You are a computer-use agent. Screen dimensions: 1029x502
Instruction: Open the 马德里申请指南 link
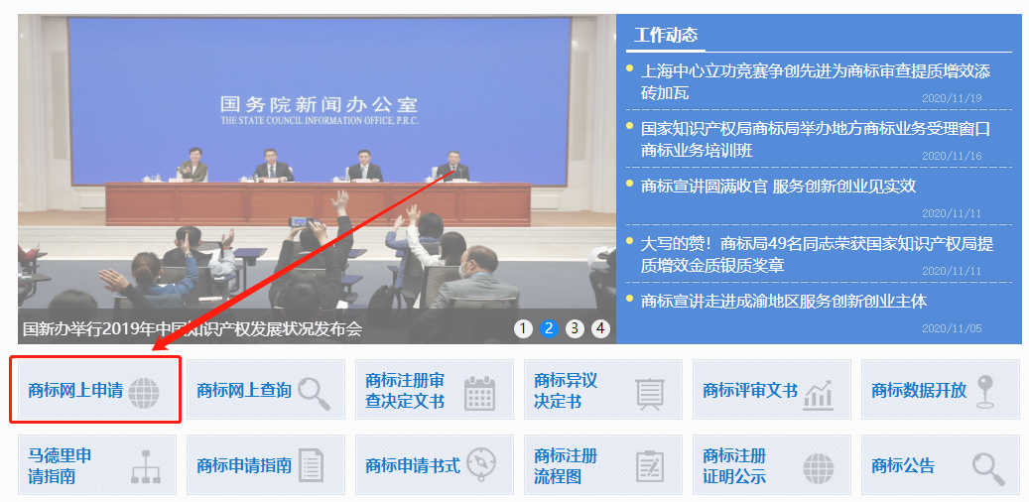coord(60,466)
